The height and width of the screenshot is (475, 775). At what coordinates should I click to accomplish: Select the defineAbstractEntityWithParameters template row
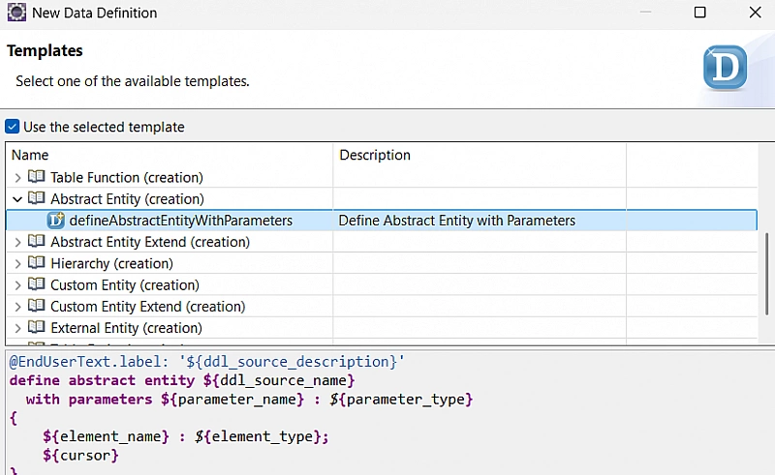(181, 221)
